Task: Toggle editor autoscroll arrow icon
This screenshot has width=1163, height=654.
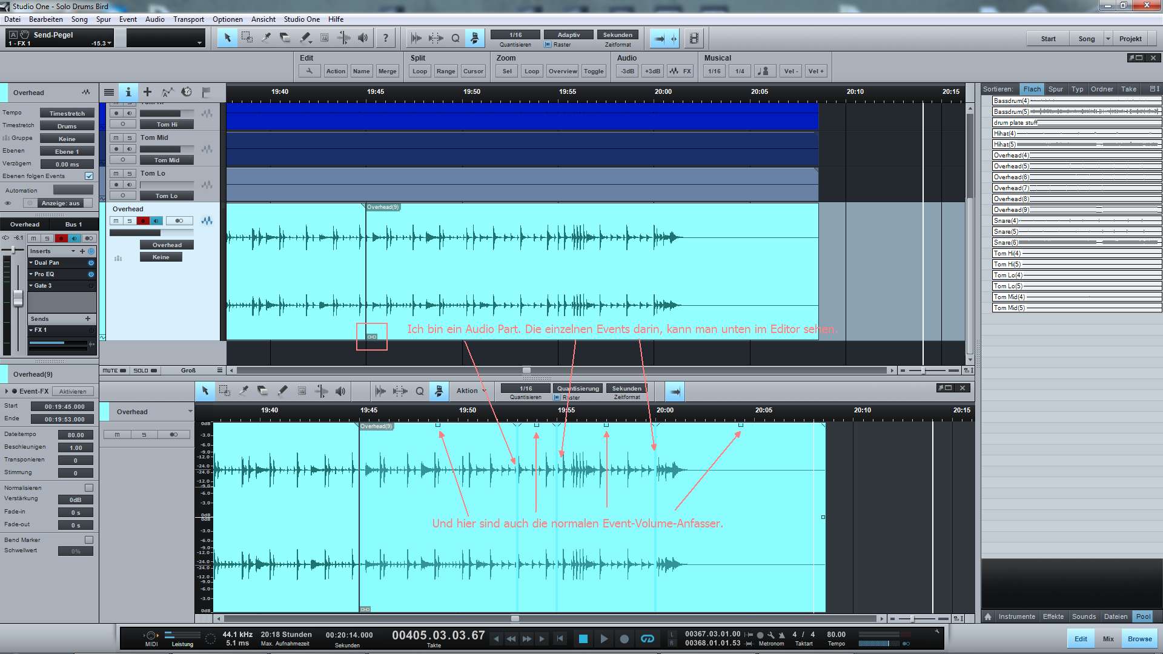Action: (x=675, y=392)
